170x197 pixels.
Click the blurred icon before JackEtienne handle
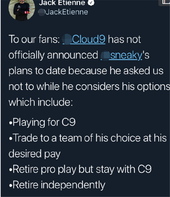pos(42,12)
